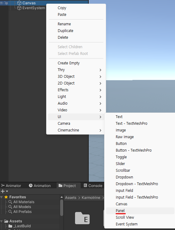
Task: Switch to the Console tab
Action: pyautogui.click(x=93, y=185)
